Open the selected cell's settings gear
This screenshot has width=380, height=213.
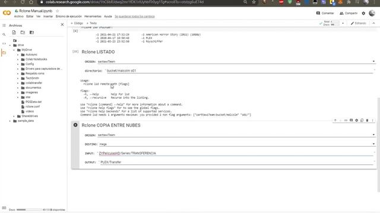tap(356, 120)
